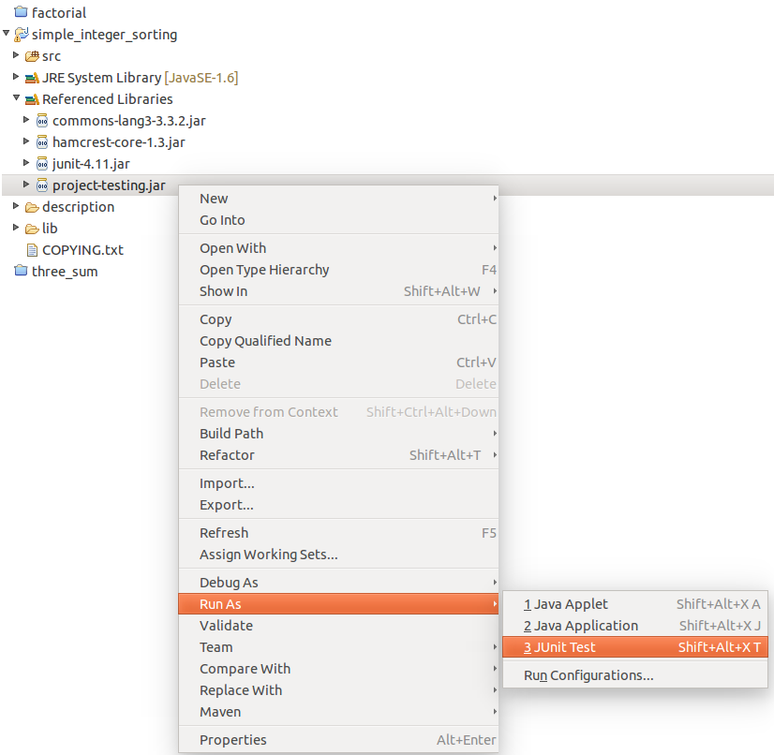Click the hamcrest-core-1.3.jar jar icon

coord(42,142)
